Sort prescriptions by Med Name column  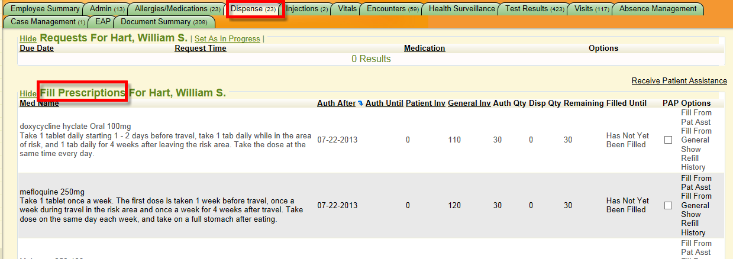[39, 103]
